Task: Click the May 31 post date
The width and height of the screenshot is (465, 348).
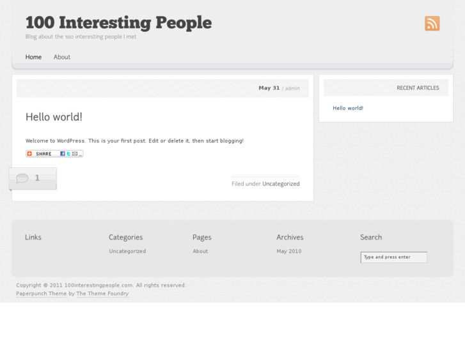Action: [269, 88]
